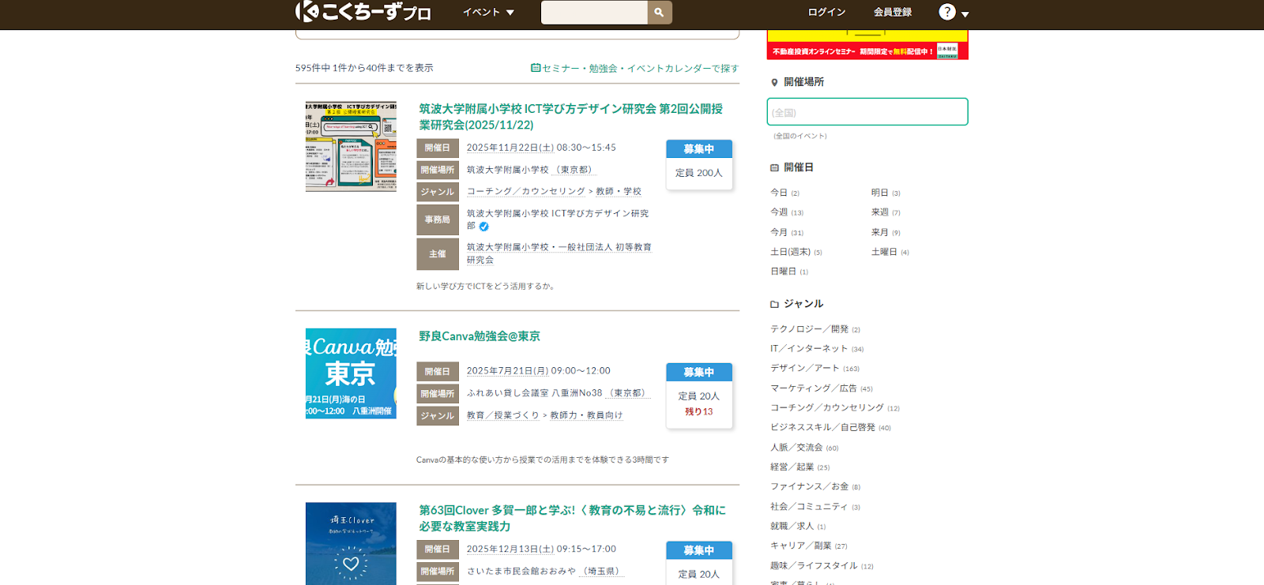
Task: Select 趣味／ライフスタイル genre
Action: pyautogui.click(x=814, y=566)
